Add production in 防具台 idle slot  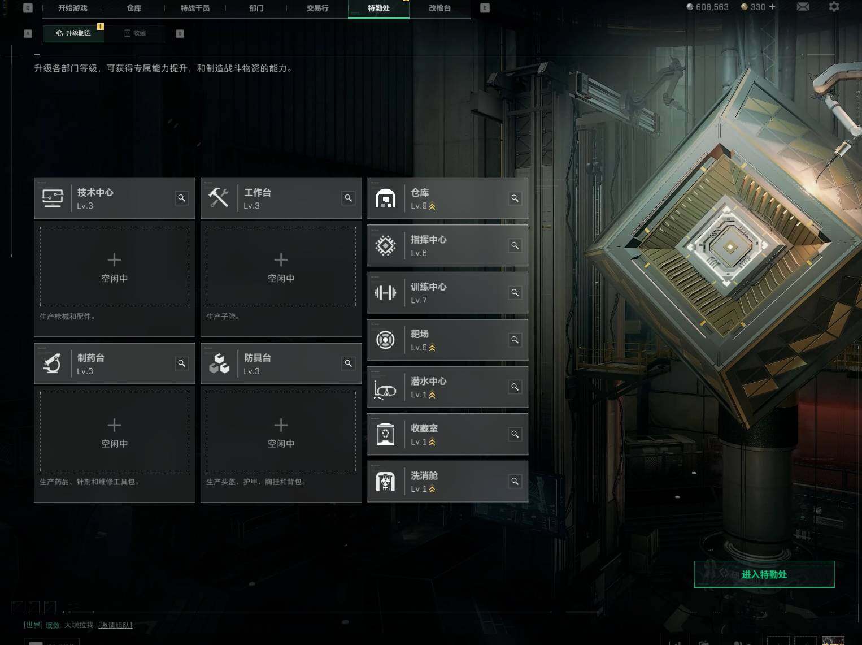281,432
